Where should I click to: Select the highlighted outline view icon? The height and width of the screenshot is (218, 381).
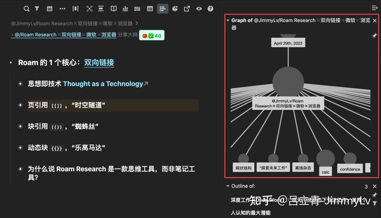click(163, 9)
